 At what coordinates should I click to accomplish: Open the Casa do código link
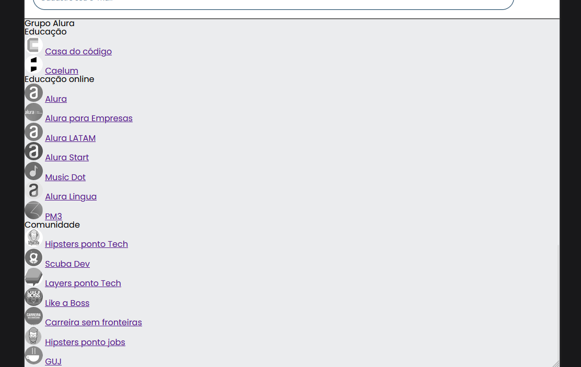[78, 52]
